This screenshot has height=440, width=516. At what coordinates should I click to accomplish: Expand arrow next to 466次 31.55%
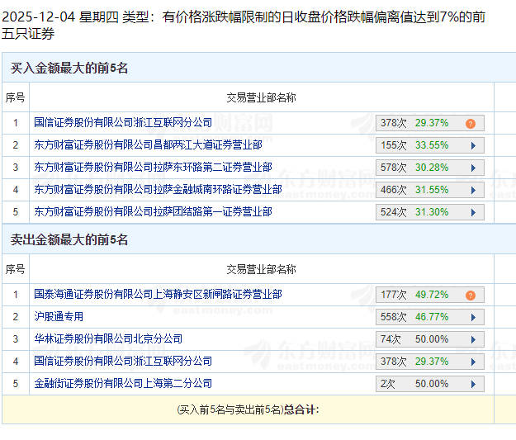[473, 190]
